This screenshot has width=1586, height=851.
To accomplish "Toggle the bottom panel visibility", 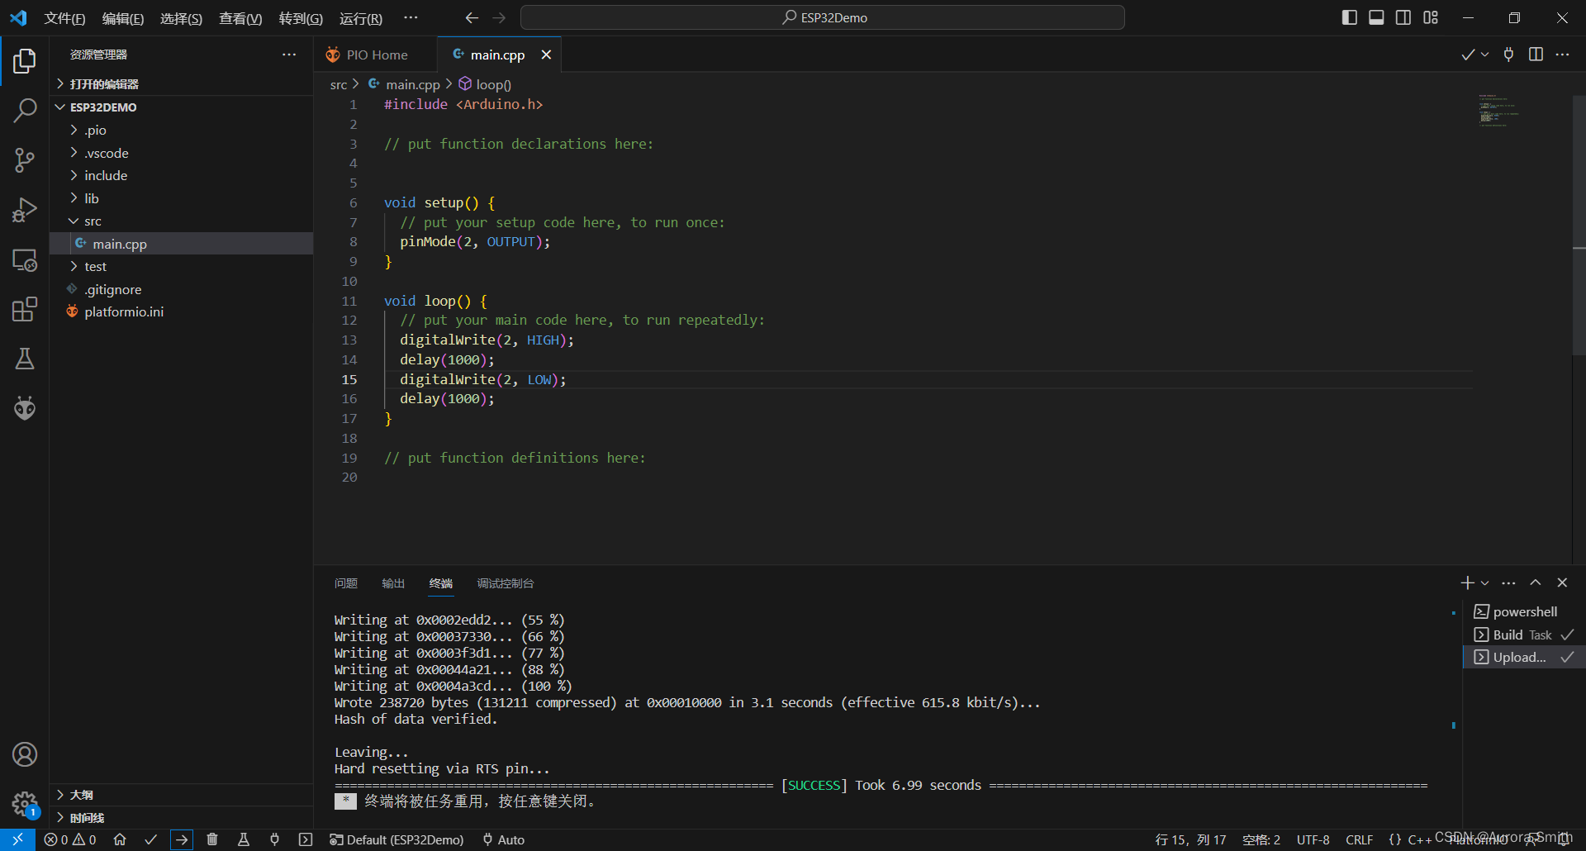I will coord(1376,17).
